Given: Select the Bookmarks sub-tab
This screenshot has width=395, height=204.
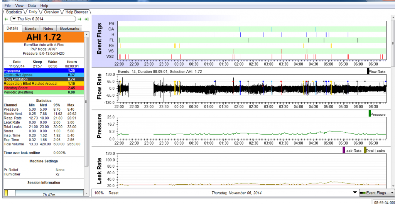Looking at the screenshot, I should coord(69,29).
